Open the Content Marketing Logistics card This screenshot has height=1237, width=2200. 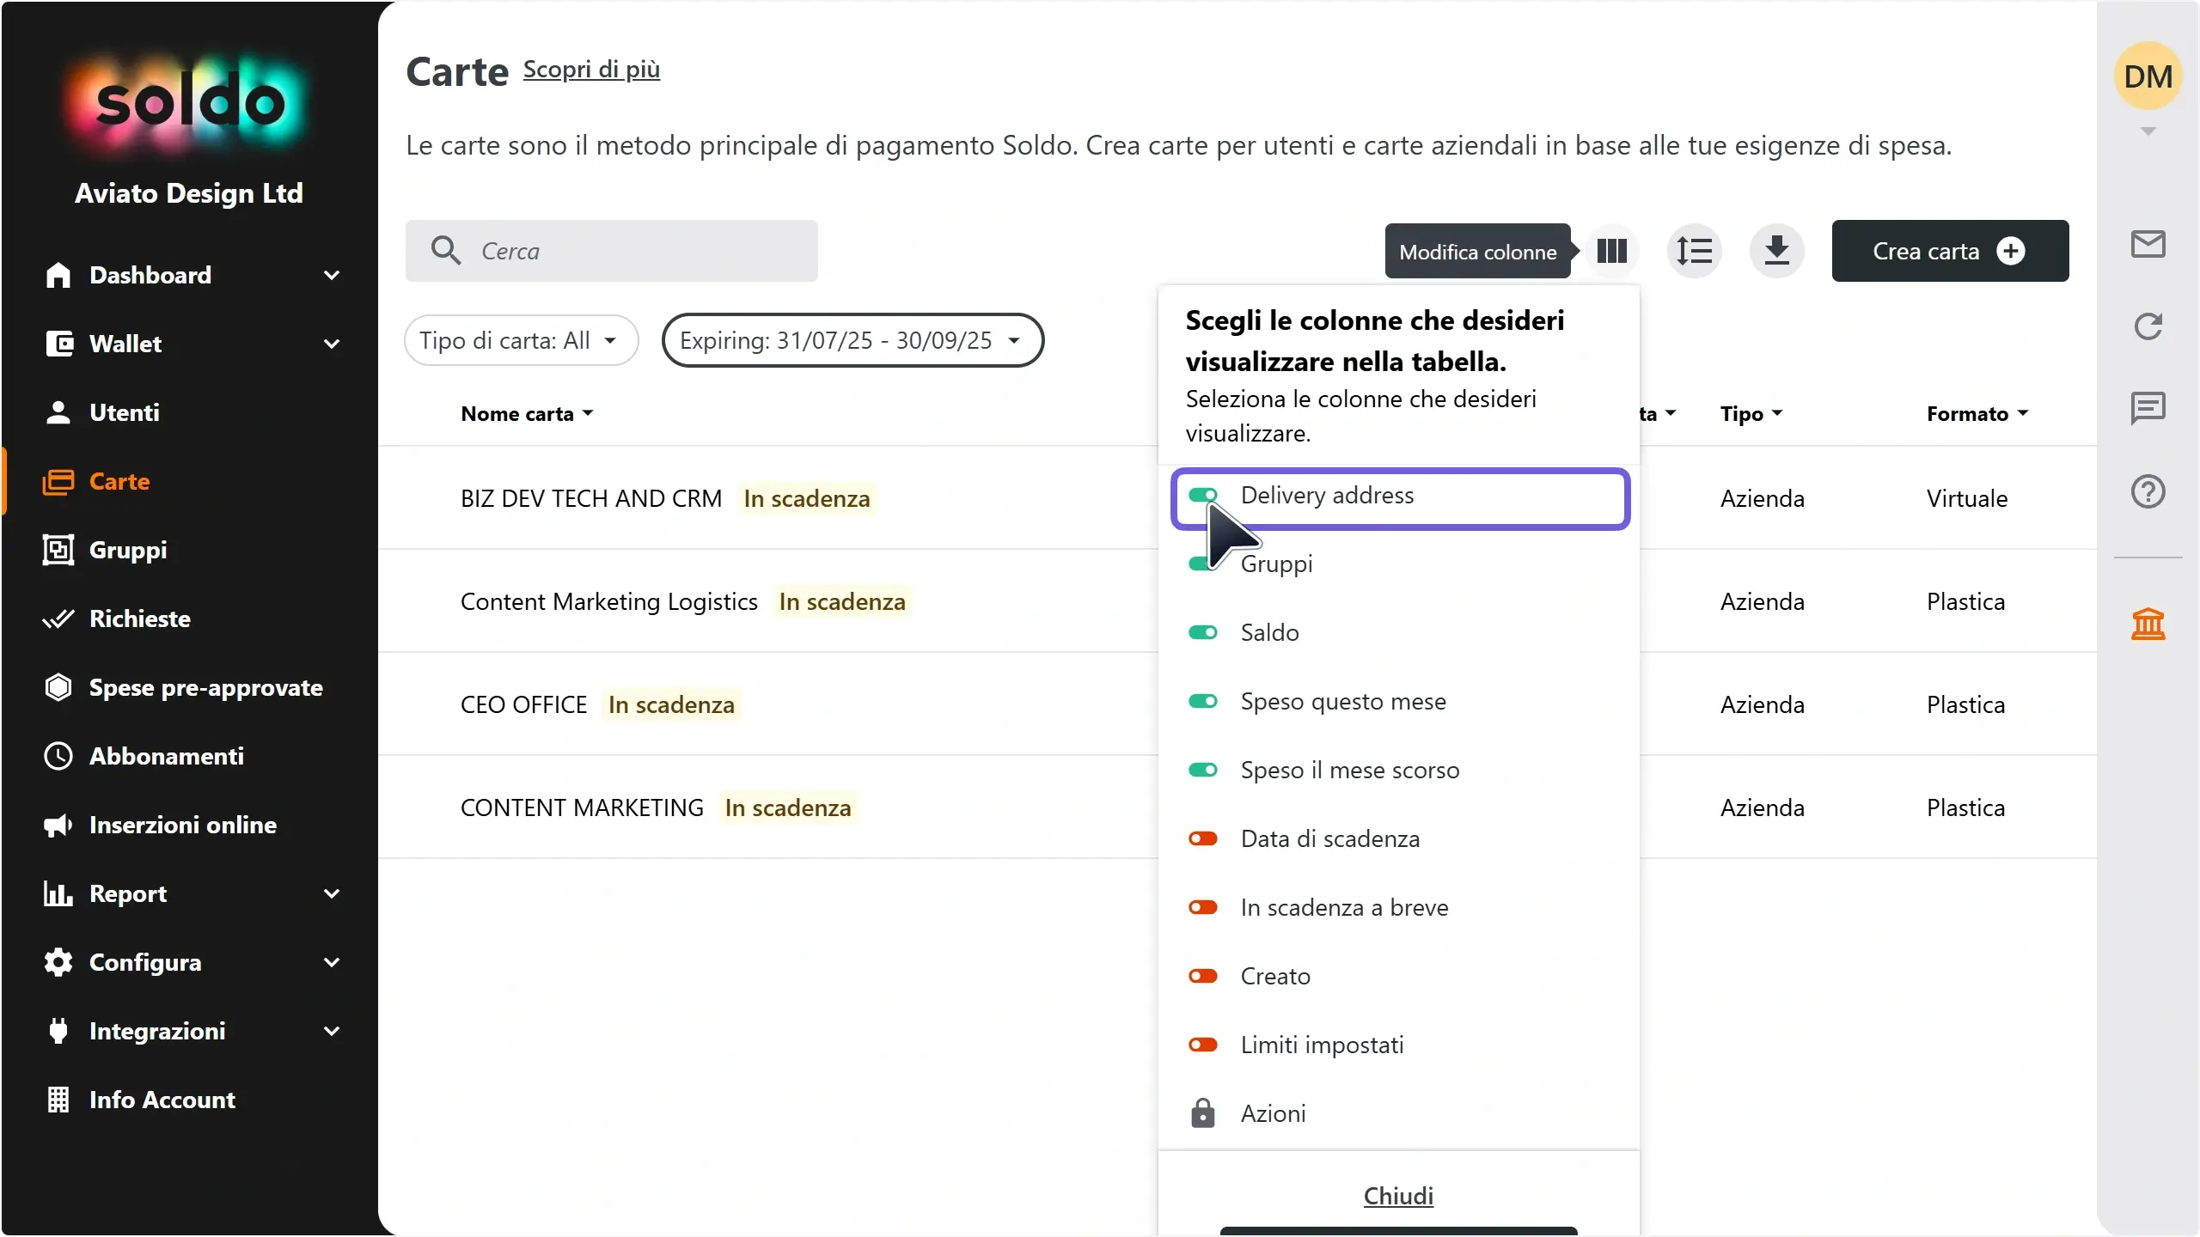point(609,601)
